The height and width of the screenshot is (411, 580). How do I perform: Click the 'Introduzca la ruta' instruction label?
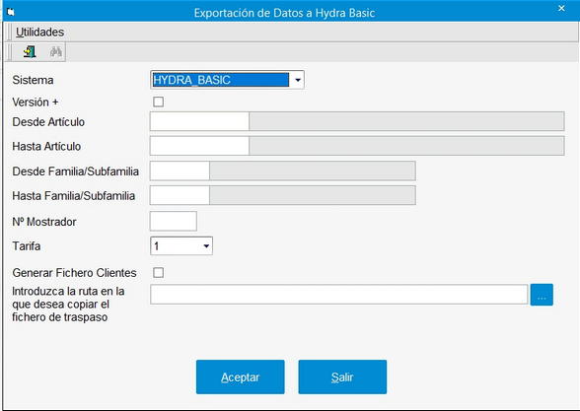click(68, 305)
